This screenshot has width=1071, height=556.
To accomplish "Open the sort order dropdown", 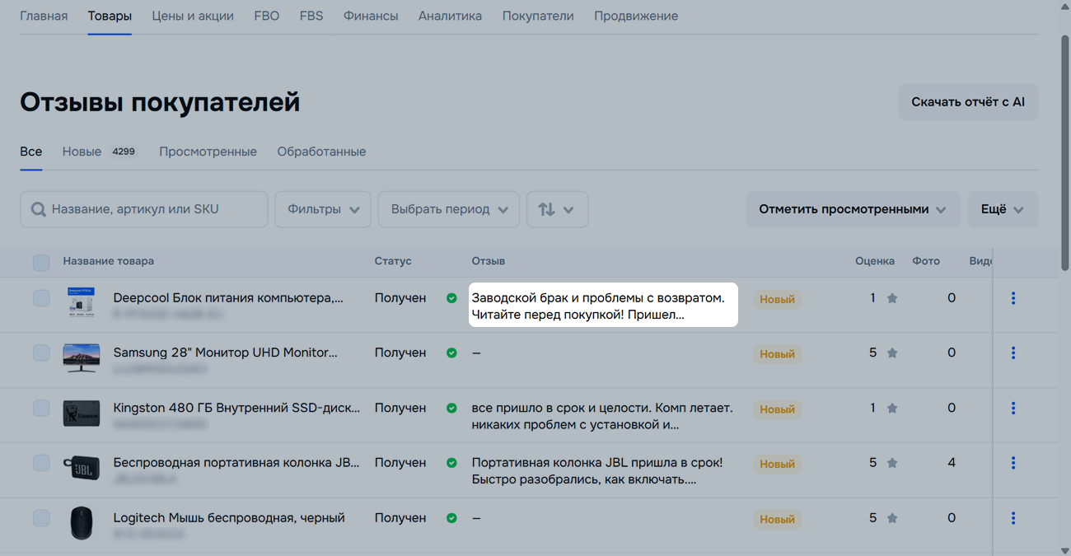I will click(x=557, y=209).
